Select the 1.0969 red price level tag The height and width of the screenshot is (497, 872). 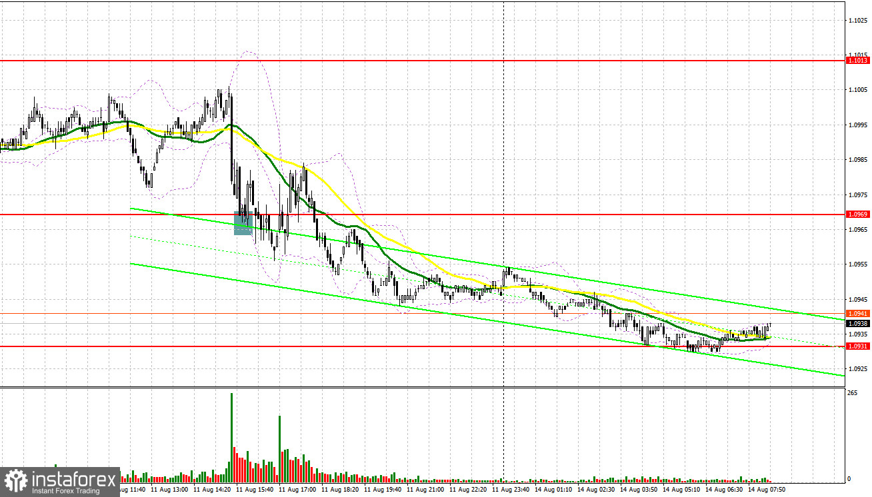[857, 215]
